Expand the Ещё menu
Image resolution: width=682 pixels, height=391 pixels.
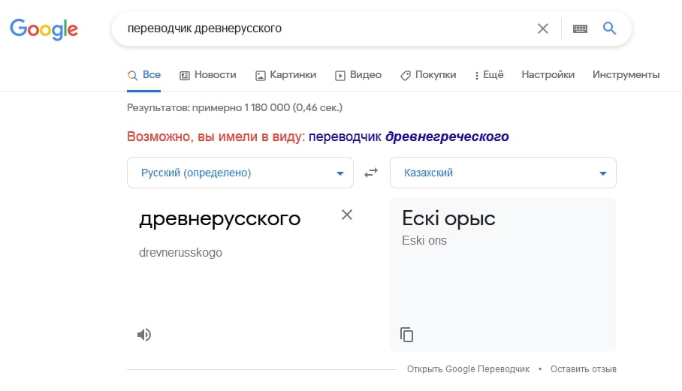tap(489, 75)
